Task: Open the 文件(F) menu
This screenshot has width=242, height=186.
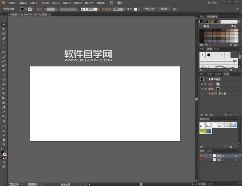Action: [x=12, y=3]
